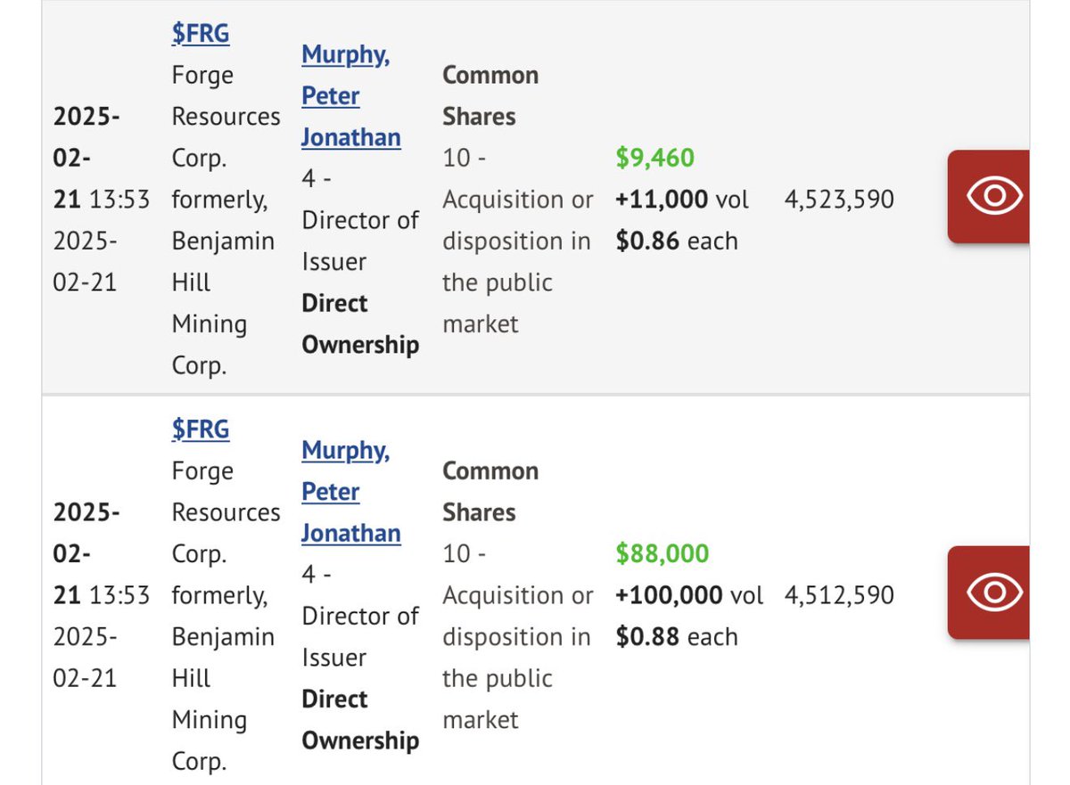The height and width of the screenshot is (785, 1070).
Task: Open the eye view button for the $9,460 transaction
Action: click(x=989, y=197)
